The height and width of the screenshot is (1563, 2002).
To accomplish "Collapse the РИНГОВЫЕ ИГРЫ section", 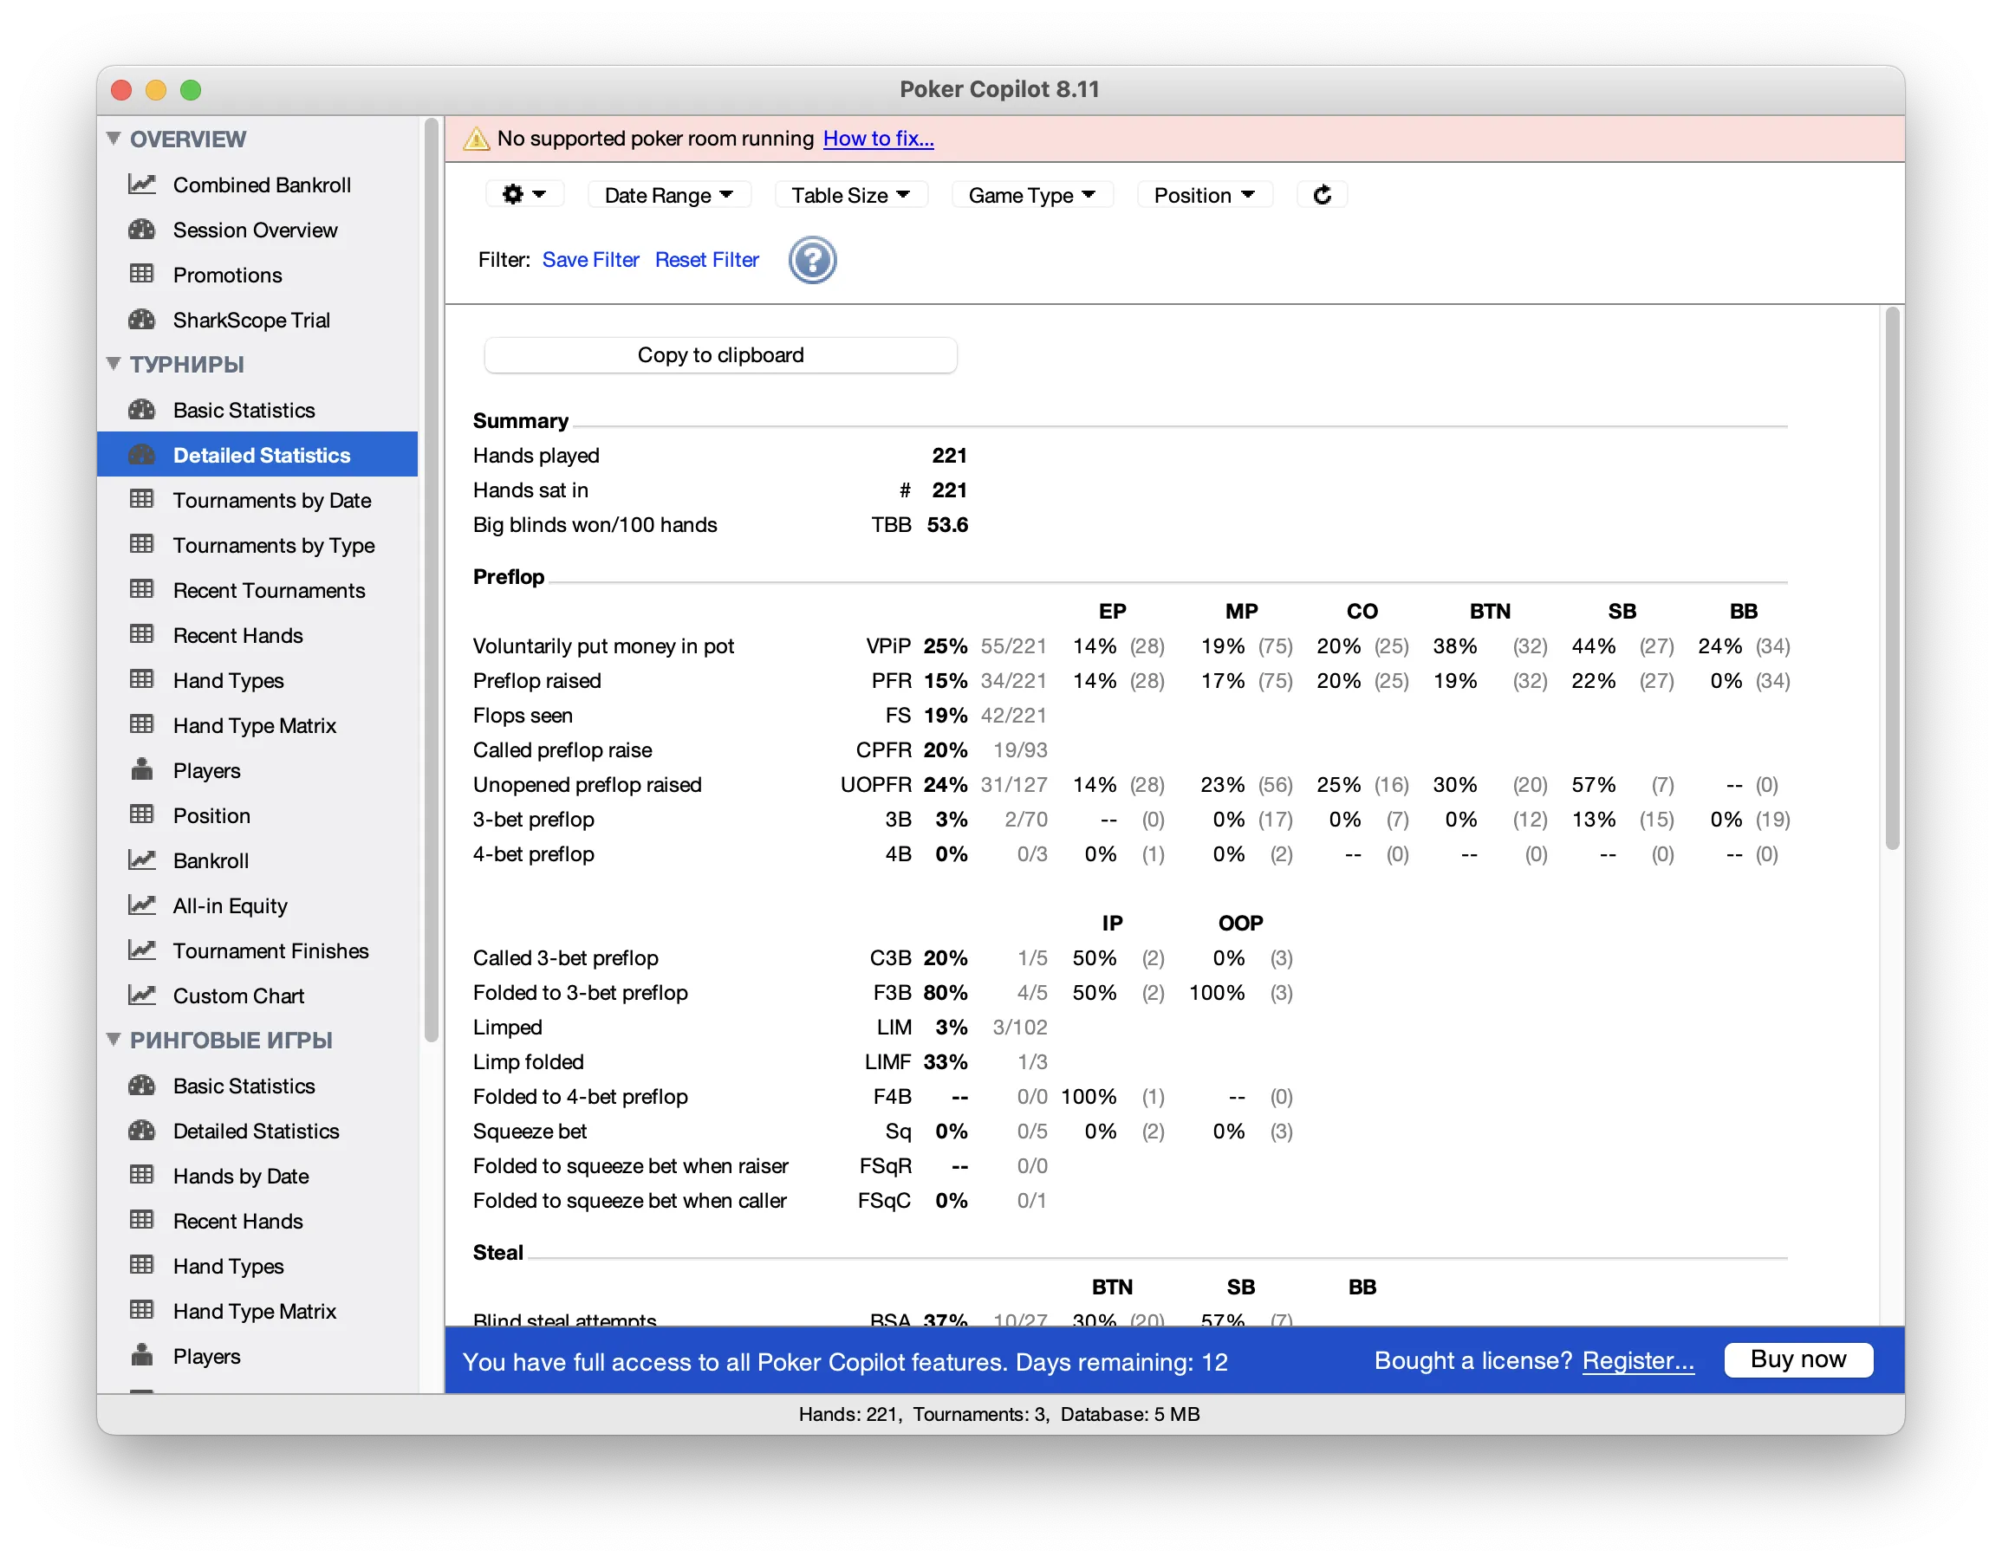I will [114, 1040].
